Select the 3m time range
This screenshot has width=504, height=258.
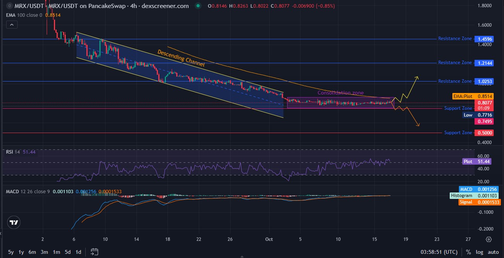pos(44,252)
